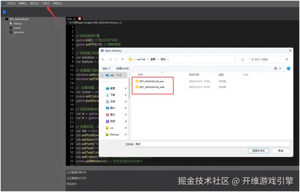Click the 文件夹 name input field
The width and height of the screenshot is (300, 192).
tap(212, 144)
